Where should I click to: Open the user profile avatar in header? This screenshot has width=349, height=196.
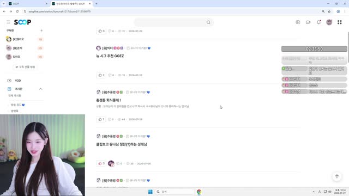(329, 22)
